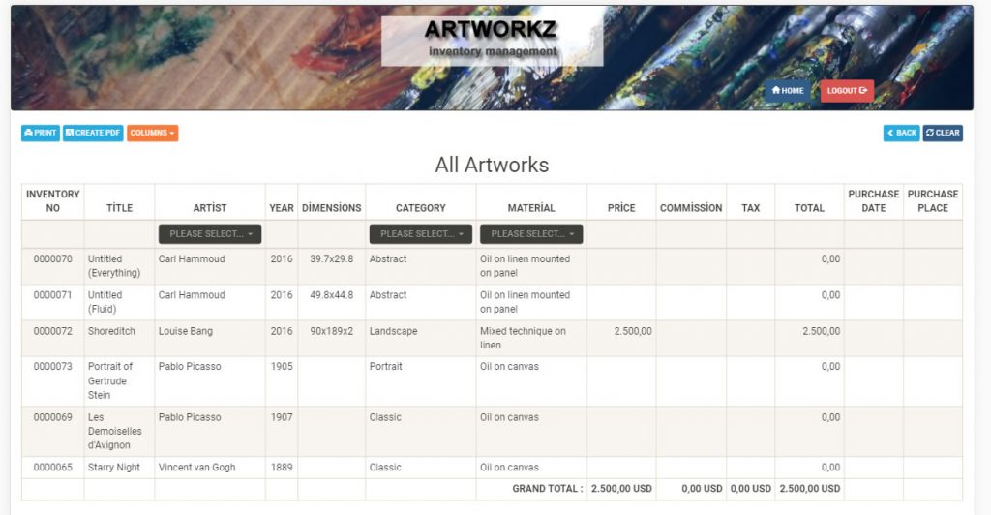Sort by the Inventory No column header
This screenshot has width=991, height=515.
pos(53,201)
